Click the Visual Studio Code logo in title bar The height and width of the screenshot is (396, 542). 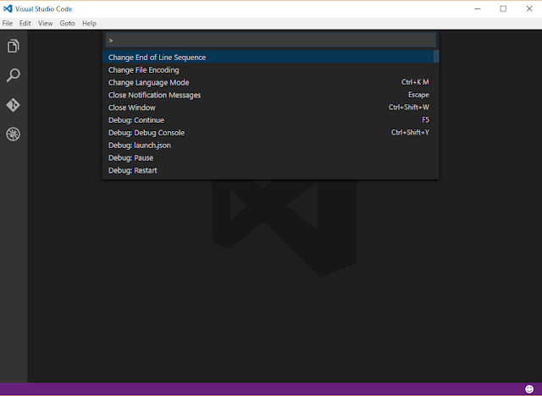(x=8, y=8)
